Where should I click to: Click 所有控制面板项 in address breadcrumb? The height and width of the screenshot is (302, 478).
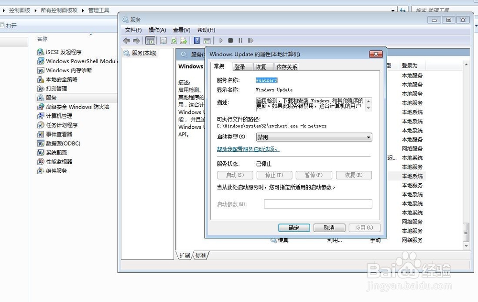(x=59, y=11)
